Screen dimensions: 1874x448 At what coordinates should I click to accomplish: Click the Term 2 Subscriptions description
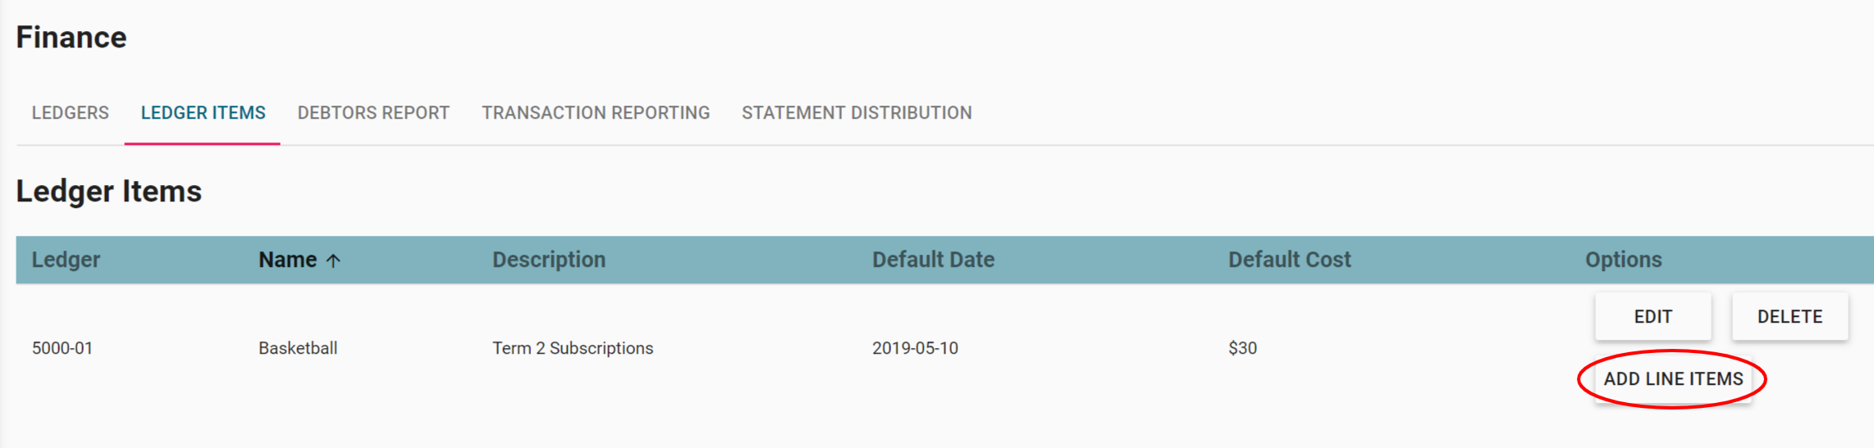(573, 348)
